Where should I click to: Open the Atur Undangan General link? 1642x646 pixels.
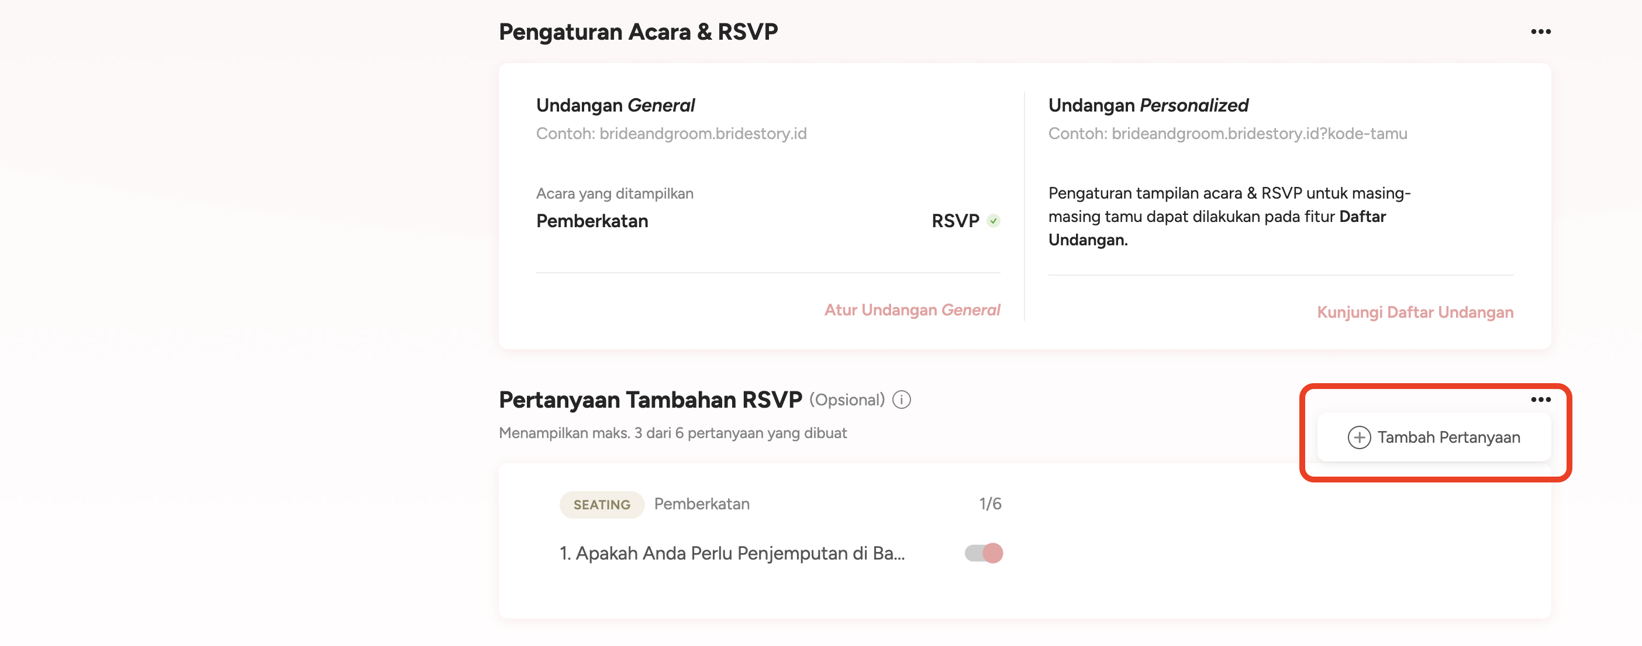[x=912, y=310]
